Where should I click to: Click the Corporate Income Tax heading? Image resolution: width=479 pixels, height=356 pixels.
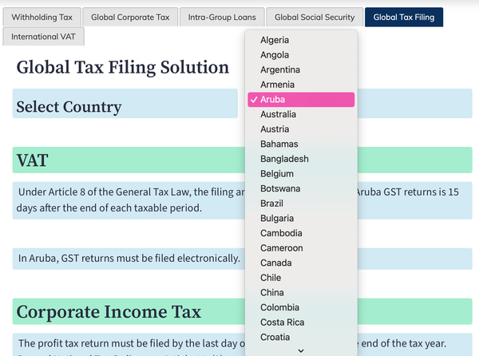pos(109,312)
